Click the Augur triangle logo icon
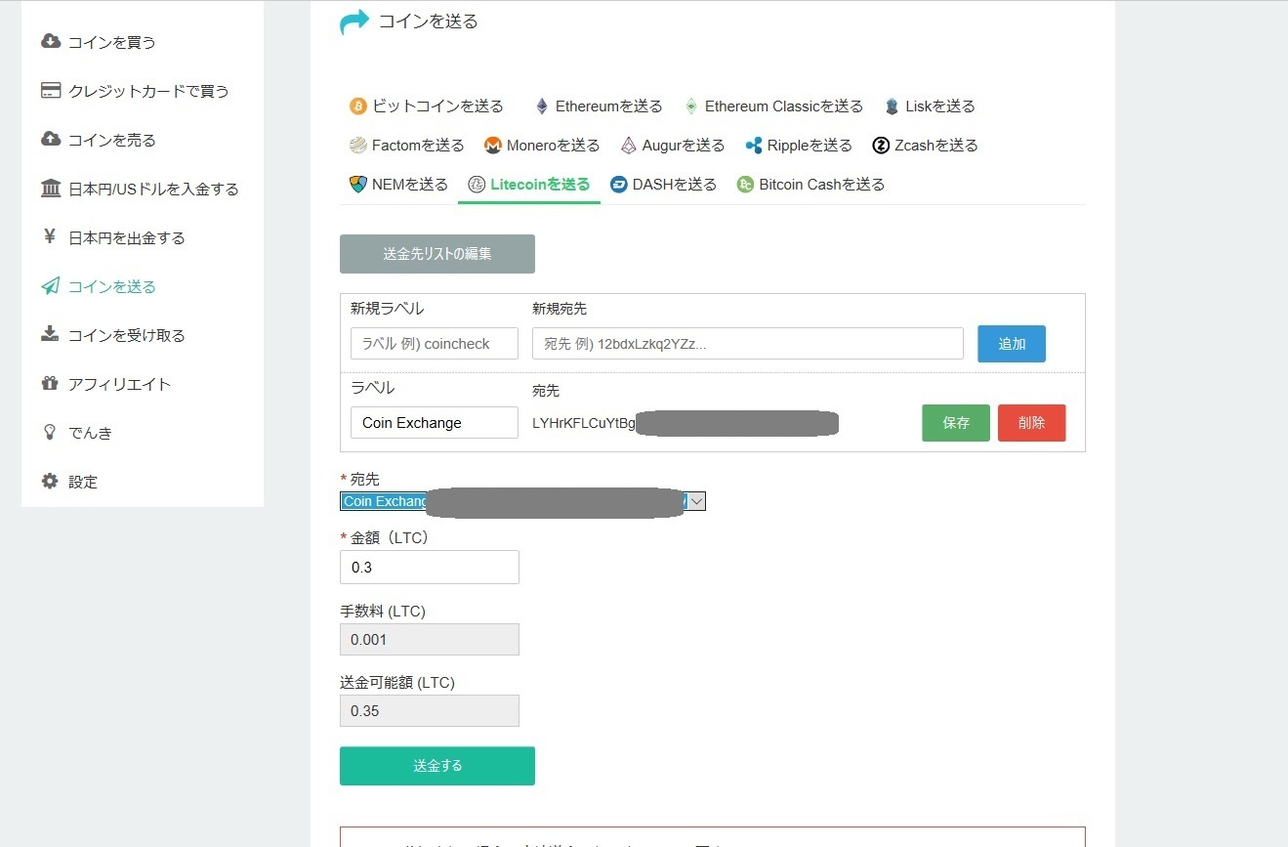 coord(628,145)
